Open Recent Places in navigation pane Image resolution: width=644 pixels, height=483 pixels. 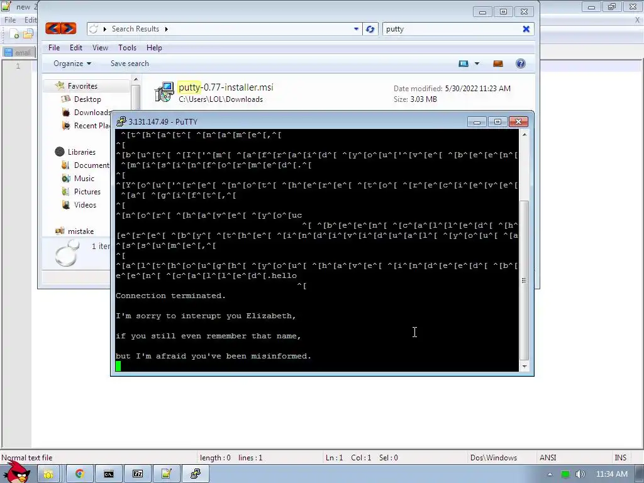91,125
